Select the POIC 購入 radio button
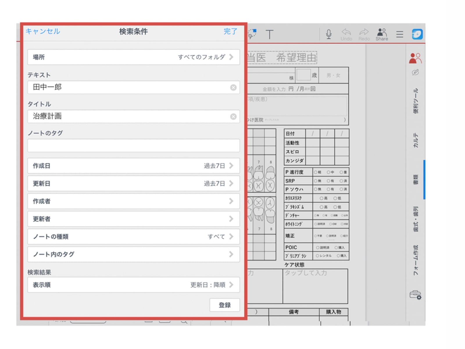Screen dimensions: 465x349 (336, 247)
